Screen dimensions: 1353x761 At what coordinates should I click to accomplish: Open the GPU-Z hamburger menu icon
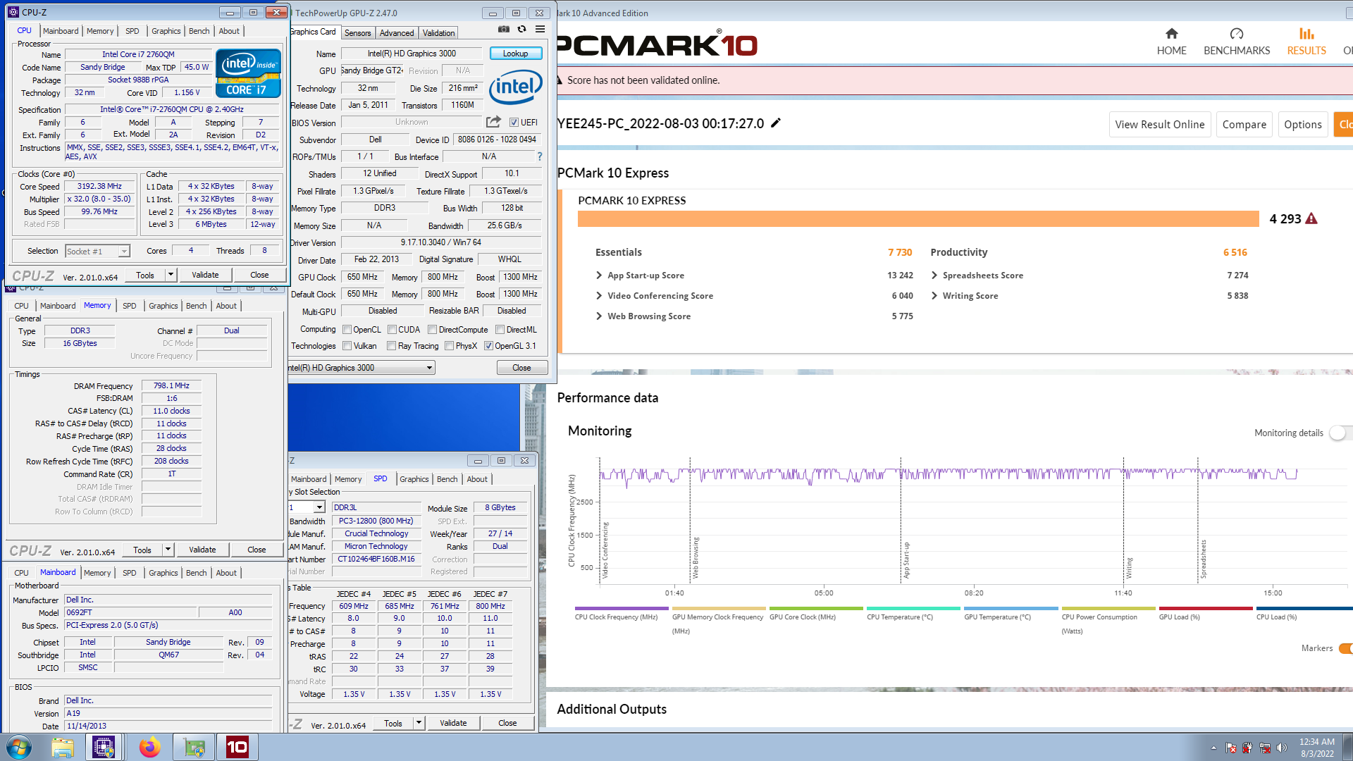click(x=540, y=30)
